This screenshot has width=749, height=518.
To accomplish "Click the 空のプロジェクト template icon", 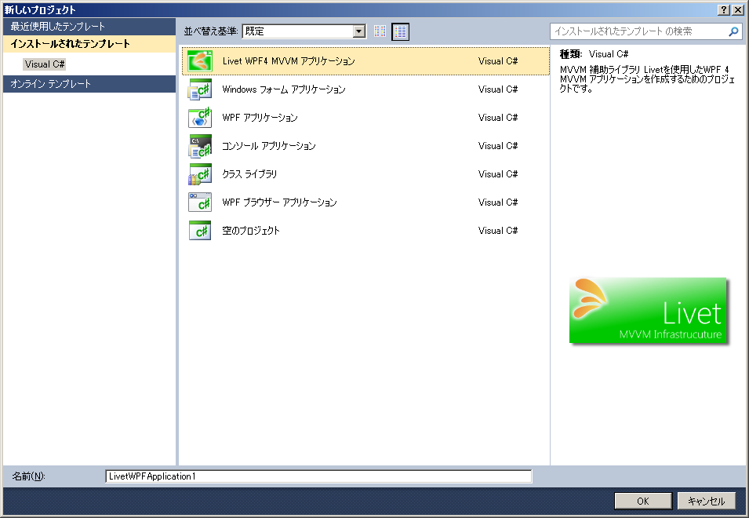I will coord(200,230).
